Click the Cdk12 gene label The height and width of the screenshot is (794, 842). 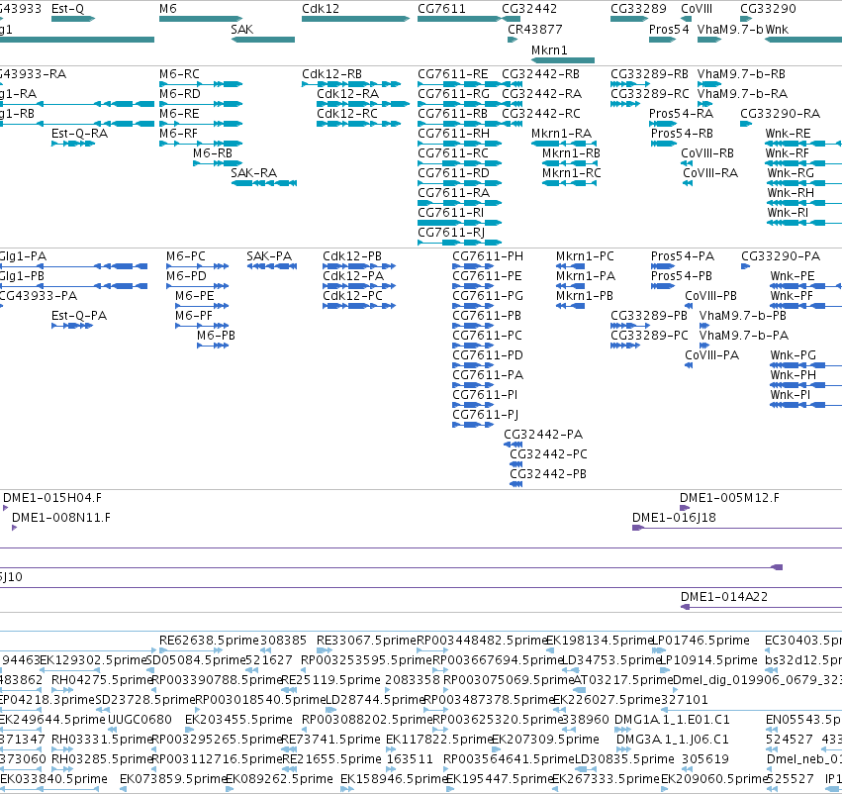321,9
